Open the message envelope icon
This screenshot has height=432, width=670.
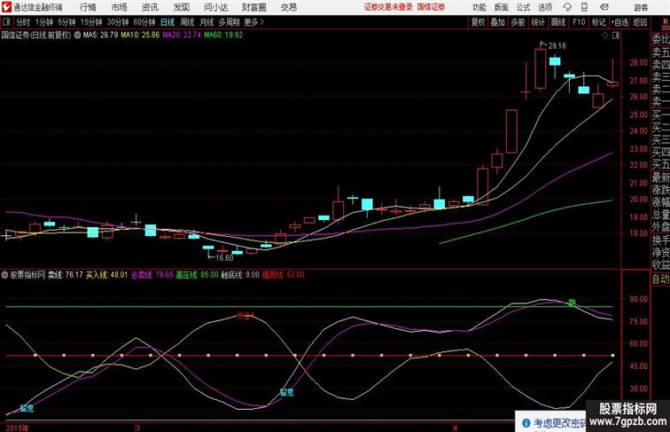click(604, 7)
